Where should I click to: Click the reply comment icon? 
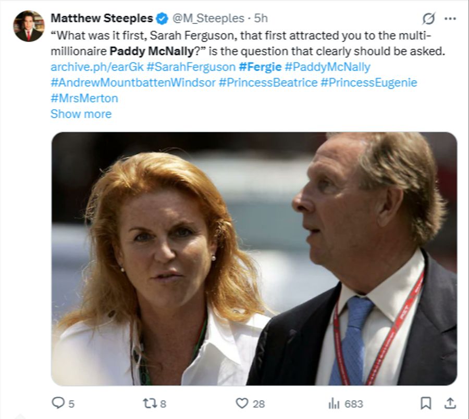click(58, 402)
